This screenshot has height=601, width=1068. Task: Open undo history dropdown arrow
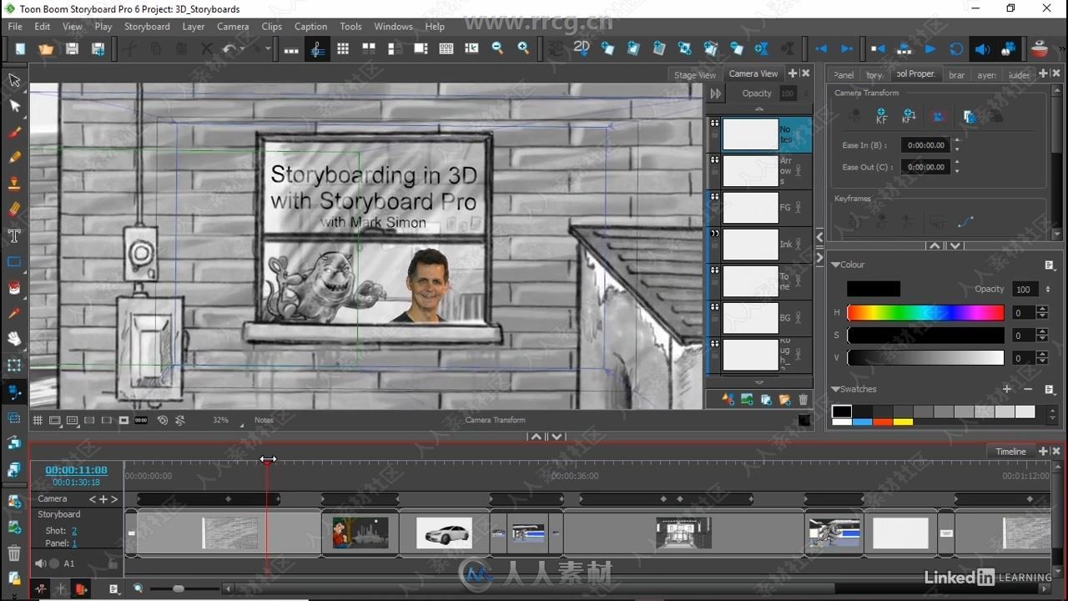coord(242,49)
